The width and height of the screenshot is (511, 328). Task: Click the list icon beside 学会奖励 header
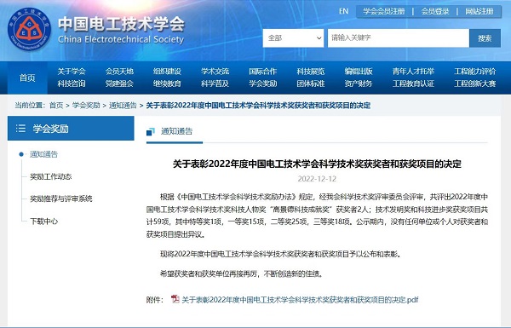pos(20,129)
